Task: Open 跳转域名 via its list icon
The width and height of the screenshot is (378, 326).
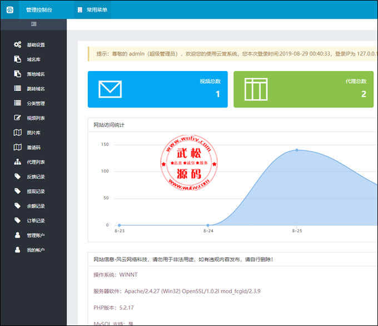Action: pyautogui.click(x=17, y=88)
